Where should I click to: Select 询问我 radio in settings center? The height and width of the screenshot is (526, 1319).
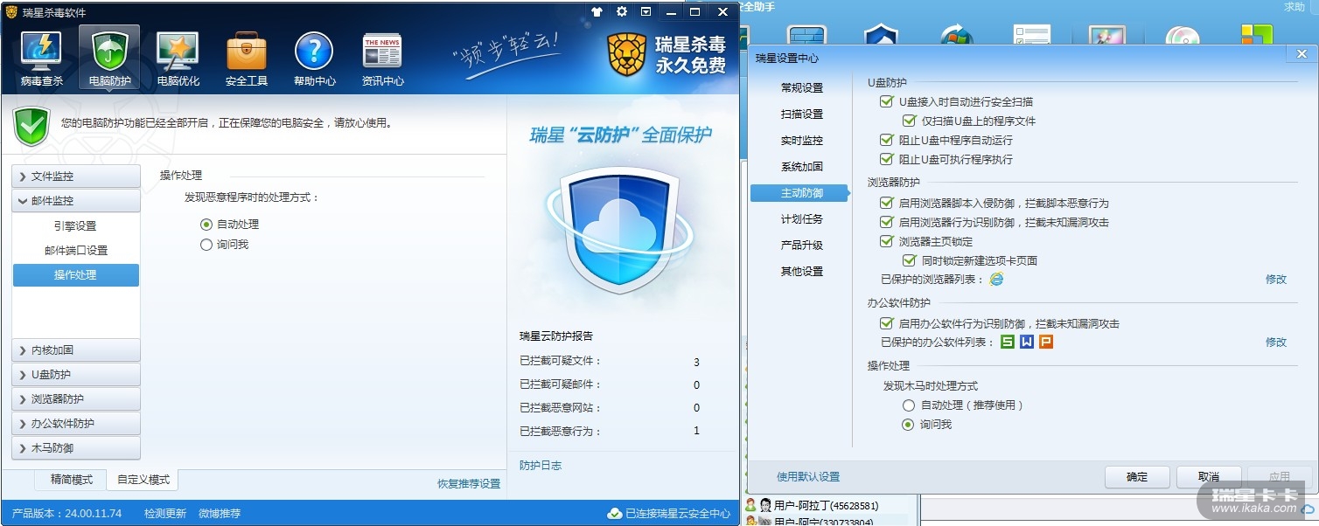pyautogui.click(x=908, y=425)
